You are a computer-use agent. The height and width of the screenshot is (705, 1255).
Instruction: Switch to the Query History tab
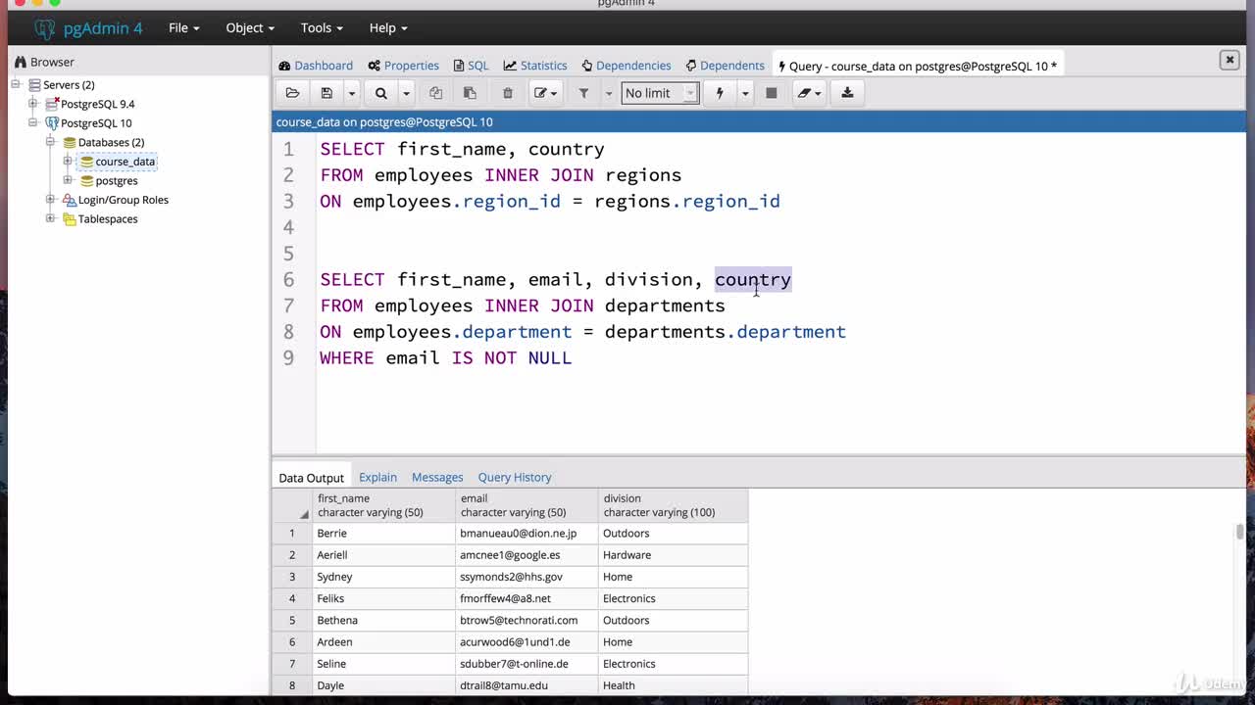(x=514, y=477)
